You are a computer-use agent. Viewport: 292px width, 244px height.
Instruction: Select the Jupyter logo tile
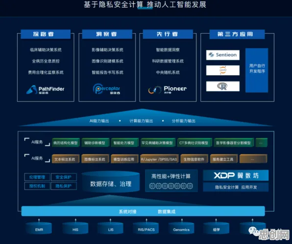pos(223,70)
